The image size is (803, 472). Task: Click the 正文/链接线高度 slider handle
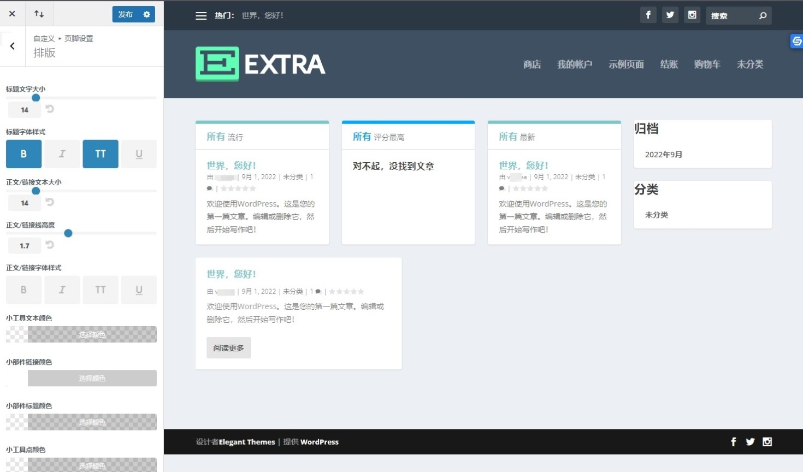click(x=68, y=233)
